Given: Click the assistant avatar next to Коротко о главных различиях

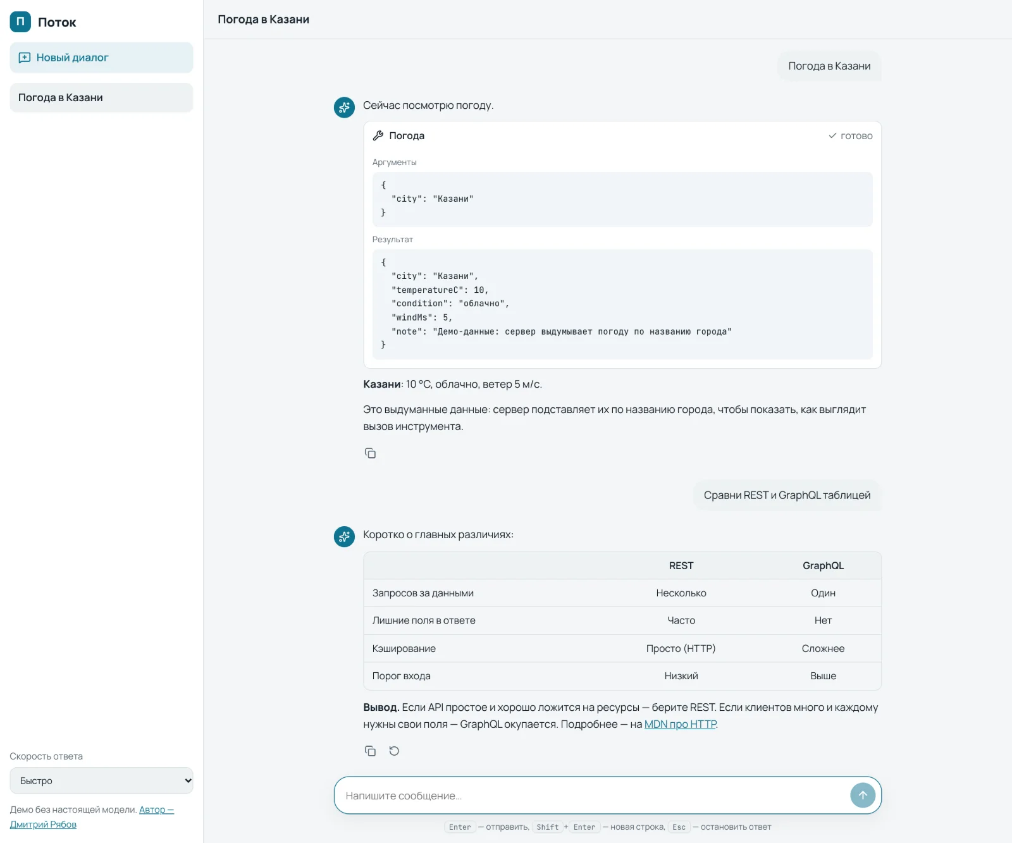Looking at the screenshot, I should (x=344, y=536).
